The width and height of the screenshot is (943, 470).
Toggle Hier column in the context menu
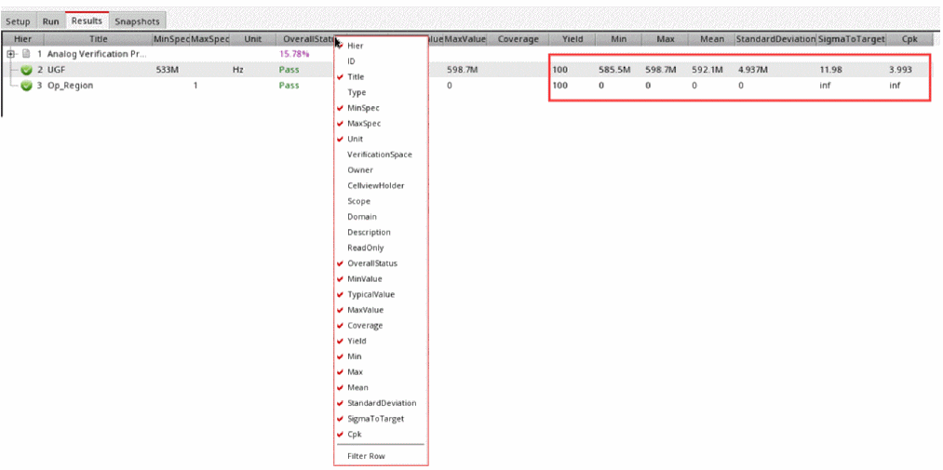click(x=381, y=46)
